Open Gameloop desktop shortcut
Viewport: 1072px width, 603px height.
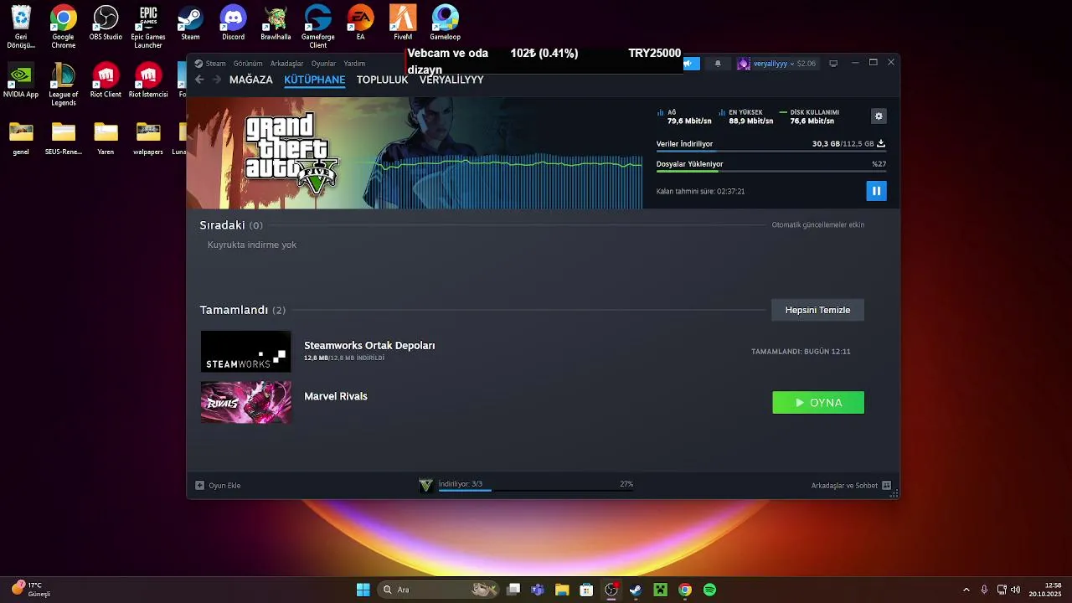(445, 23)
